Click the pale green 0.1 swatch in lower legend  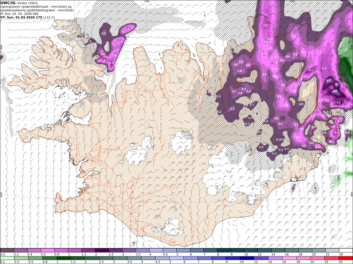7,258
